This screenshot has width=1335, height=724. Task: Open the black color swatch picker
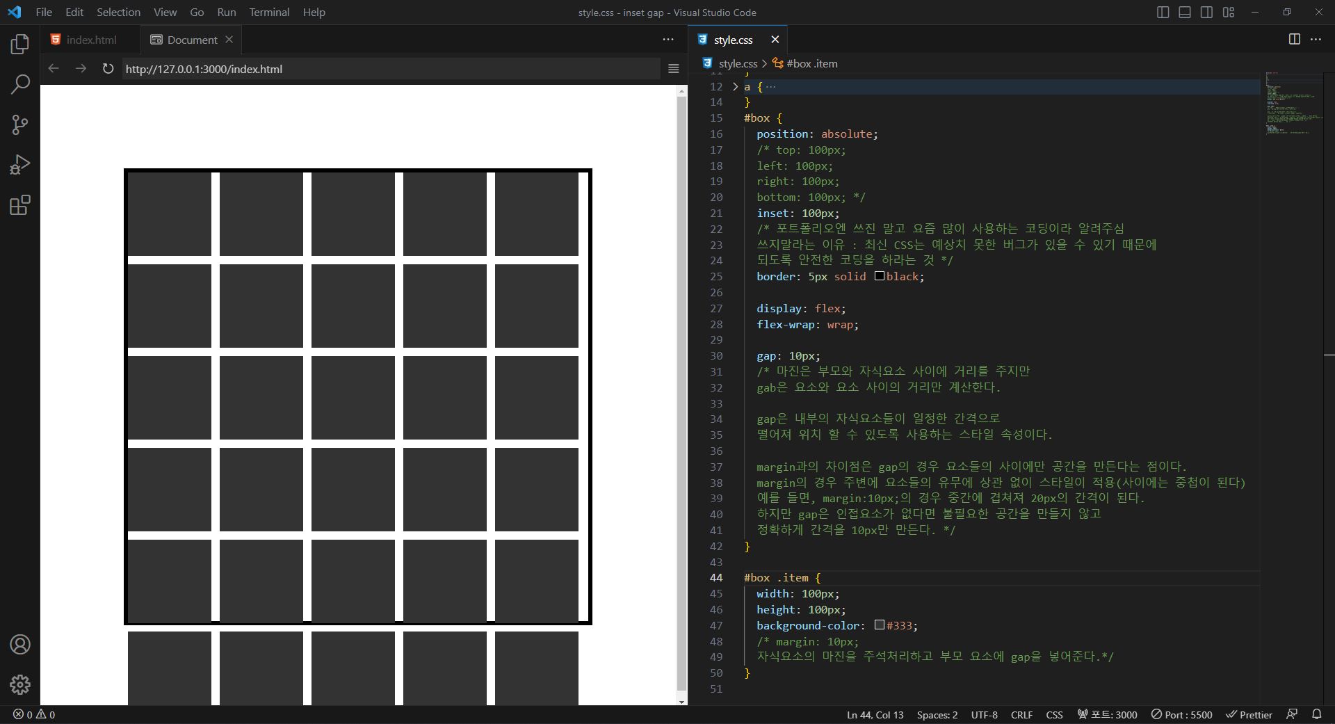click(x=880, y=276)
